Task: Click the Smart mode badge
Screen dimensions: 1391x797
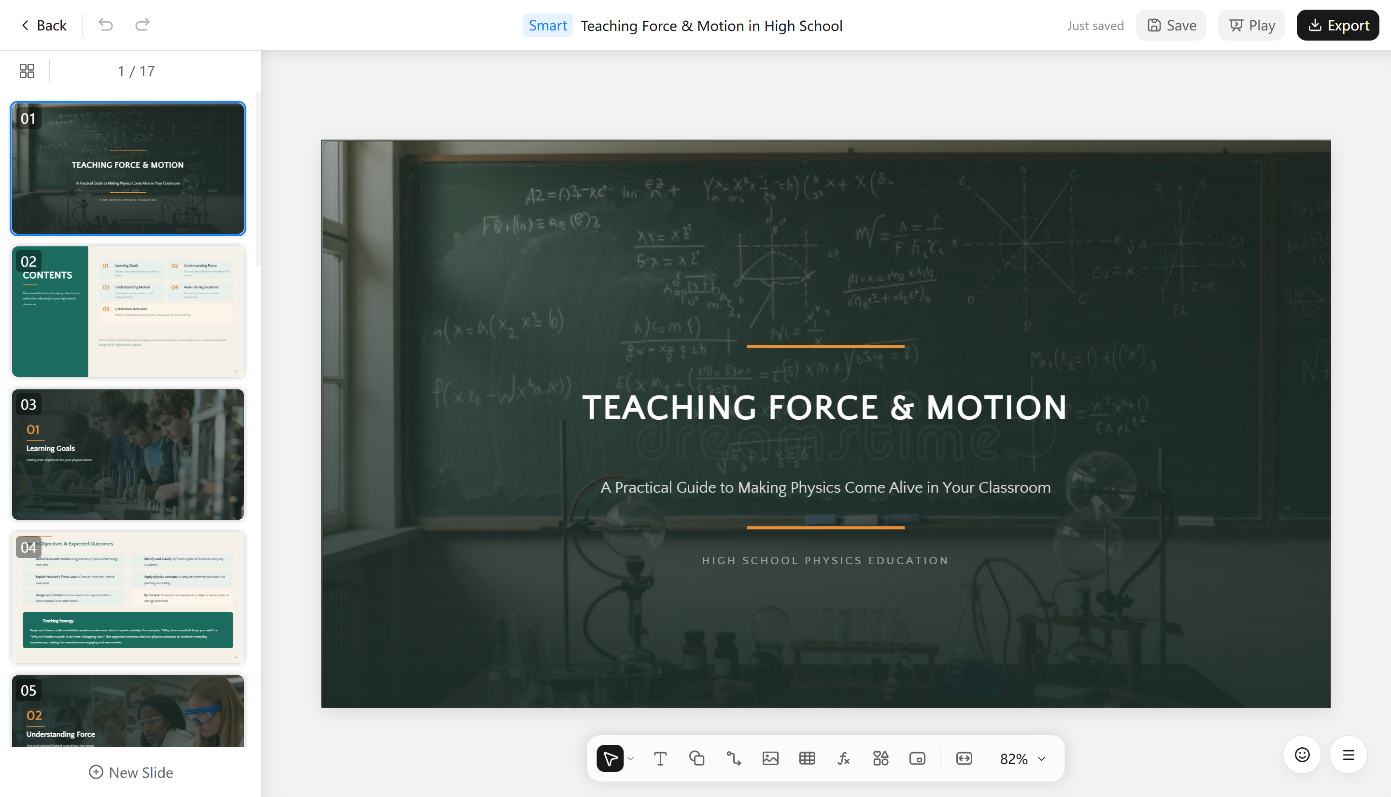Action: point(548,25)
